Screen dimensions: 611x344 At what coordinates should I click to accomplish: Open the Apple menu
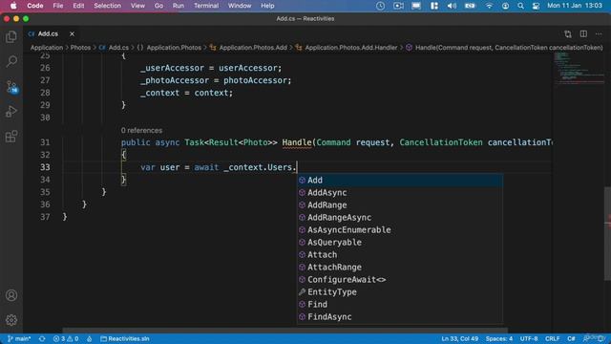(13, 6)
